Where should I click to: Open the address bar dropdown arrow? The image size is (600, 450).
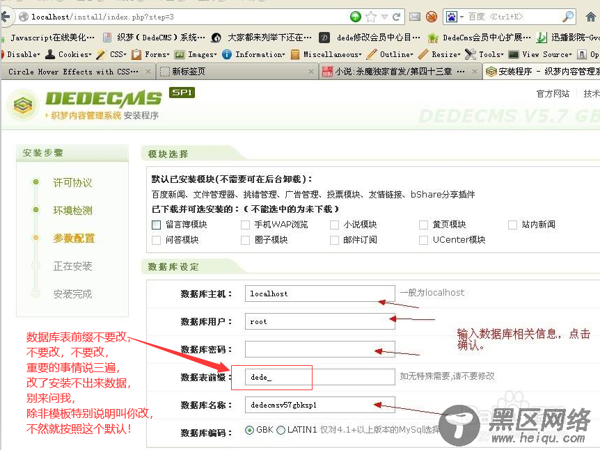pos(384,17)
